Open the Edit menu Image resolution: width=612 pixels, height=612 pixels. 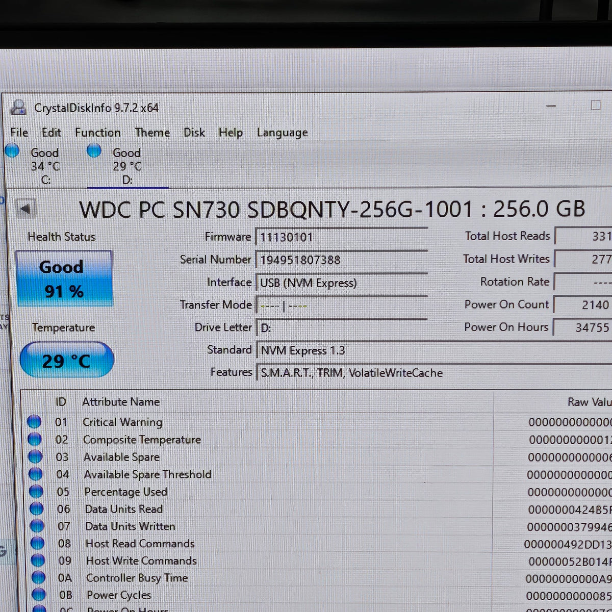click(51, 133)
